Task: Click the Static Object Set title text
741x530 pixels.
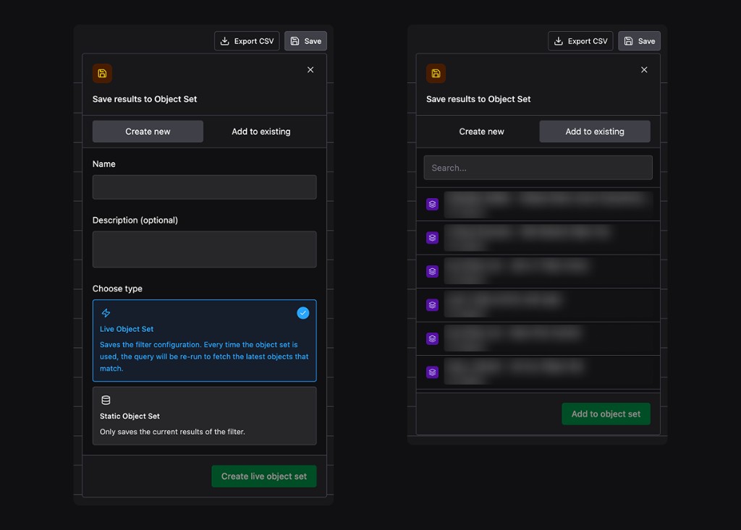Action: 130,416
